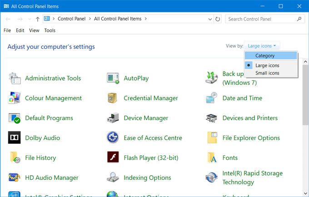Open the File History icon
The image size is (309, 197).
15,157
